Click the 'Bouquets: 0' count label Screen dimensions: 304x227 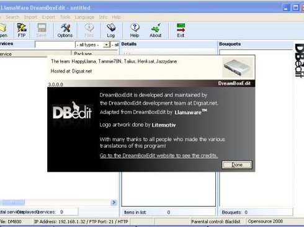click(235, 212)
